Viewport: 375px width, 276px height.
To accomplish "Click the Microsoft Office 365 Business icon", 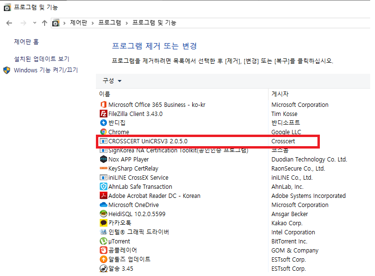I will tap(103, 104).
